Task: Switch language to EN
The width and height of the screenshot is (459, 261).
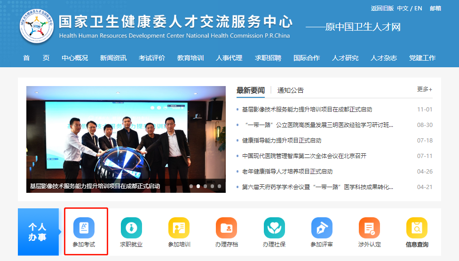Action: (x=418, y=8)
